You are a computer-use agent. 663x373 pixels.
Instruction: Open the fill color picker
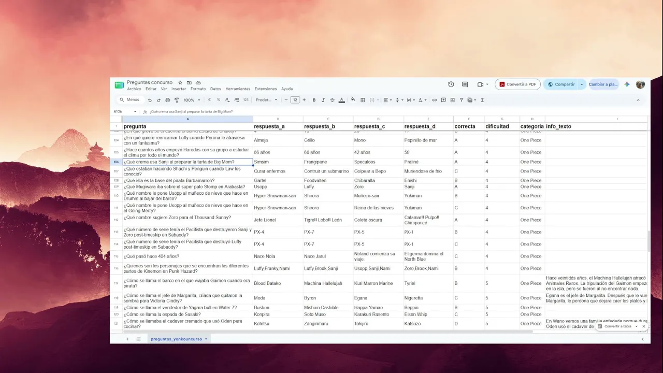353,100
